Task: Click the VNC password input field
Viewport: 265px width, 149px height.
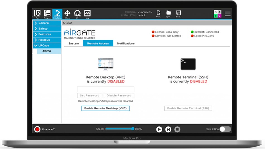Action: (x=106, y=89)
